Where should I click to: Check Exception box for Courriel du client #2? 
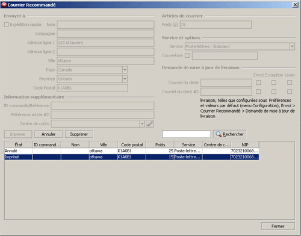274,92
